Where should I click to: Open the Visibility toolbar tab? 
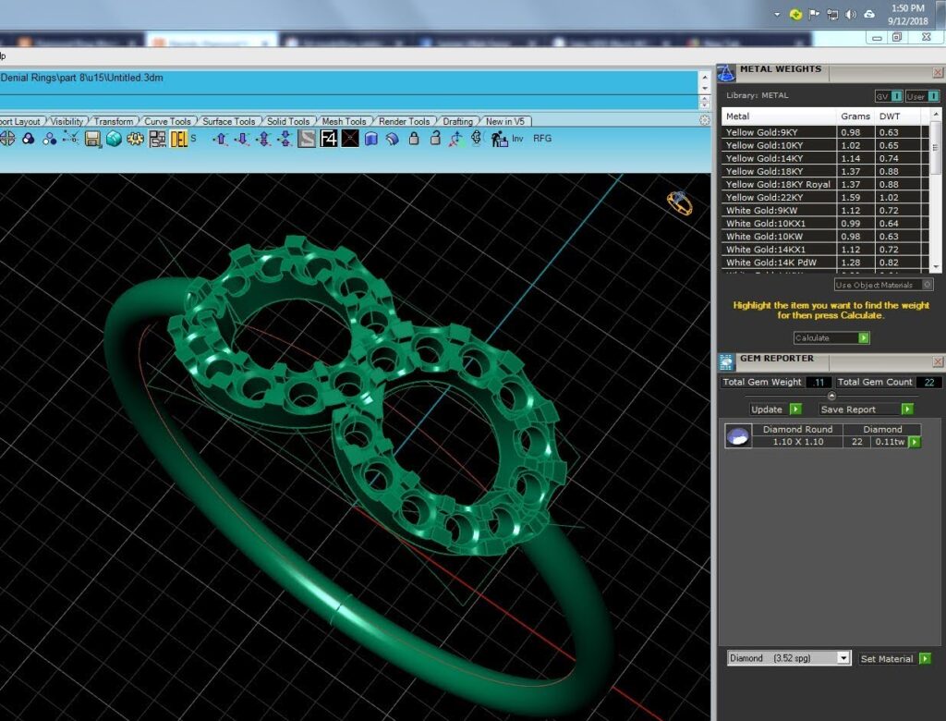click(67, 121)
